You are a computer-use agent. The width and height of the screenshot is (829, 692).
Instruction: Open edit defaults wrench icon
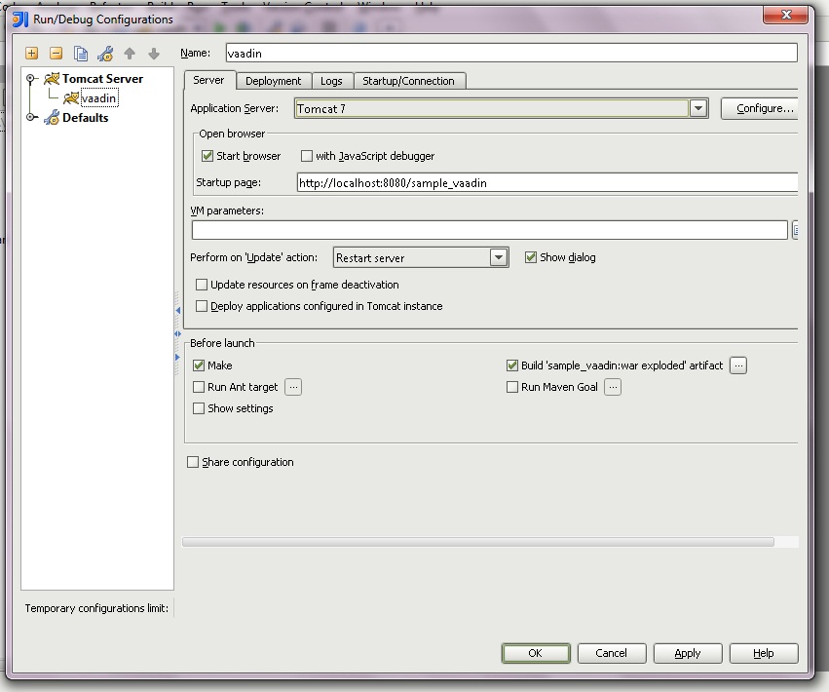[x=105, y=54]
